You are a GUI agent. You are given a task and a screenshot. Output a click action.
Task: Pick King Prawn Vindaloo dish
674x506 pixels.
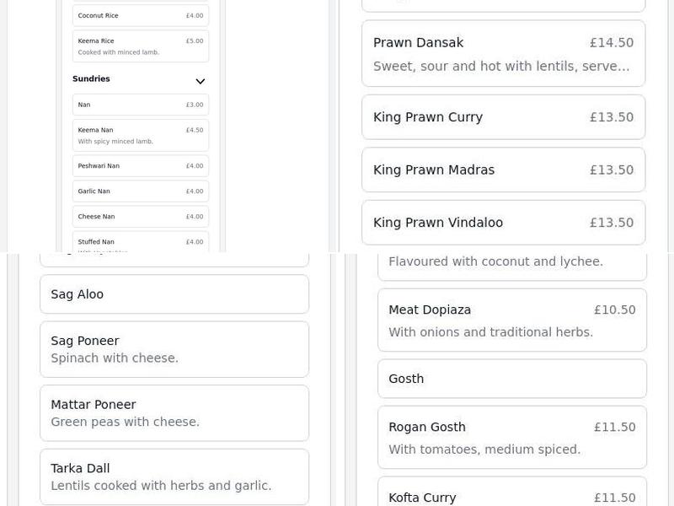tap(503, 223)
